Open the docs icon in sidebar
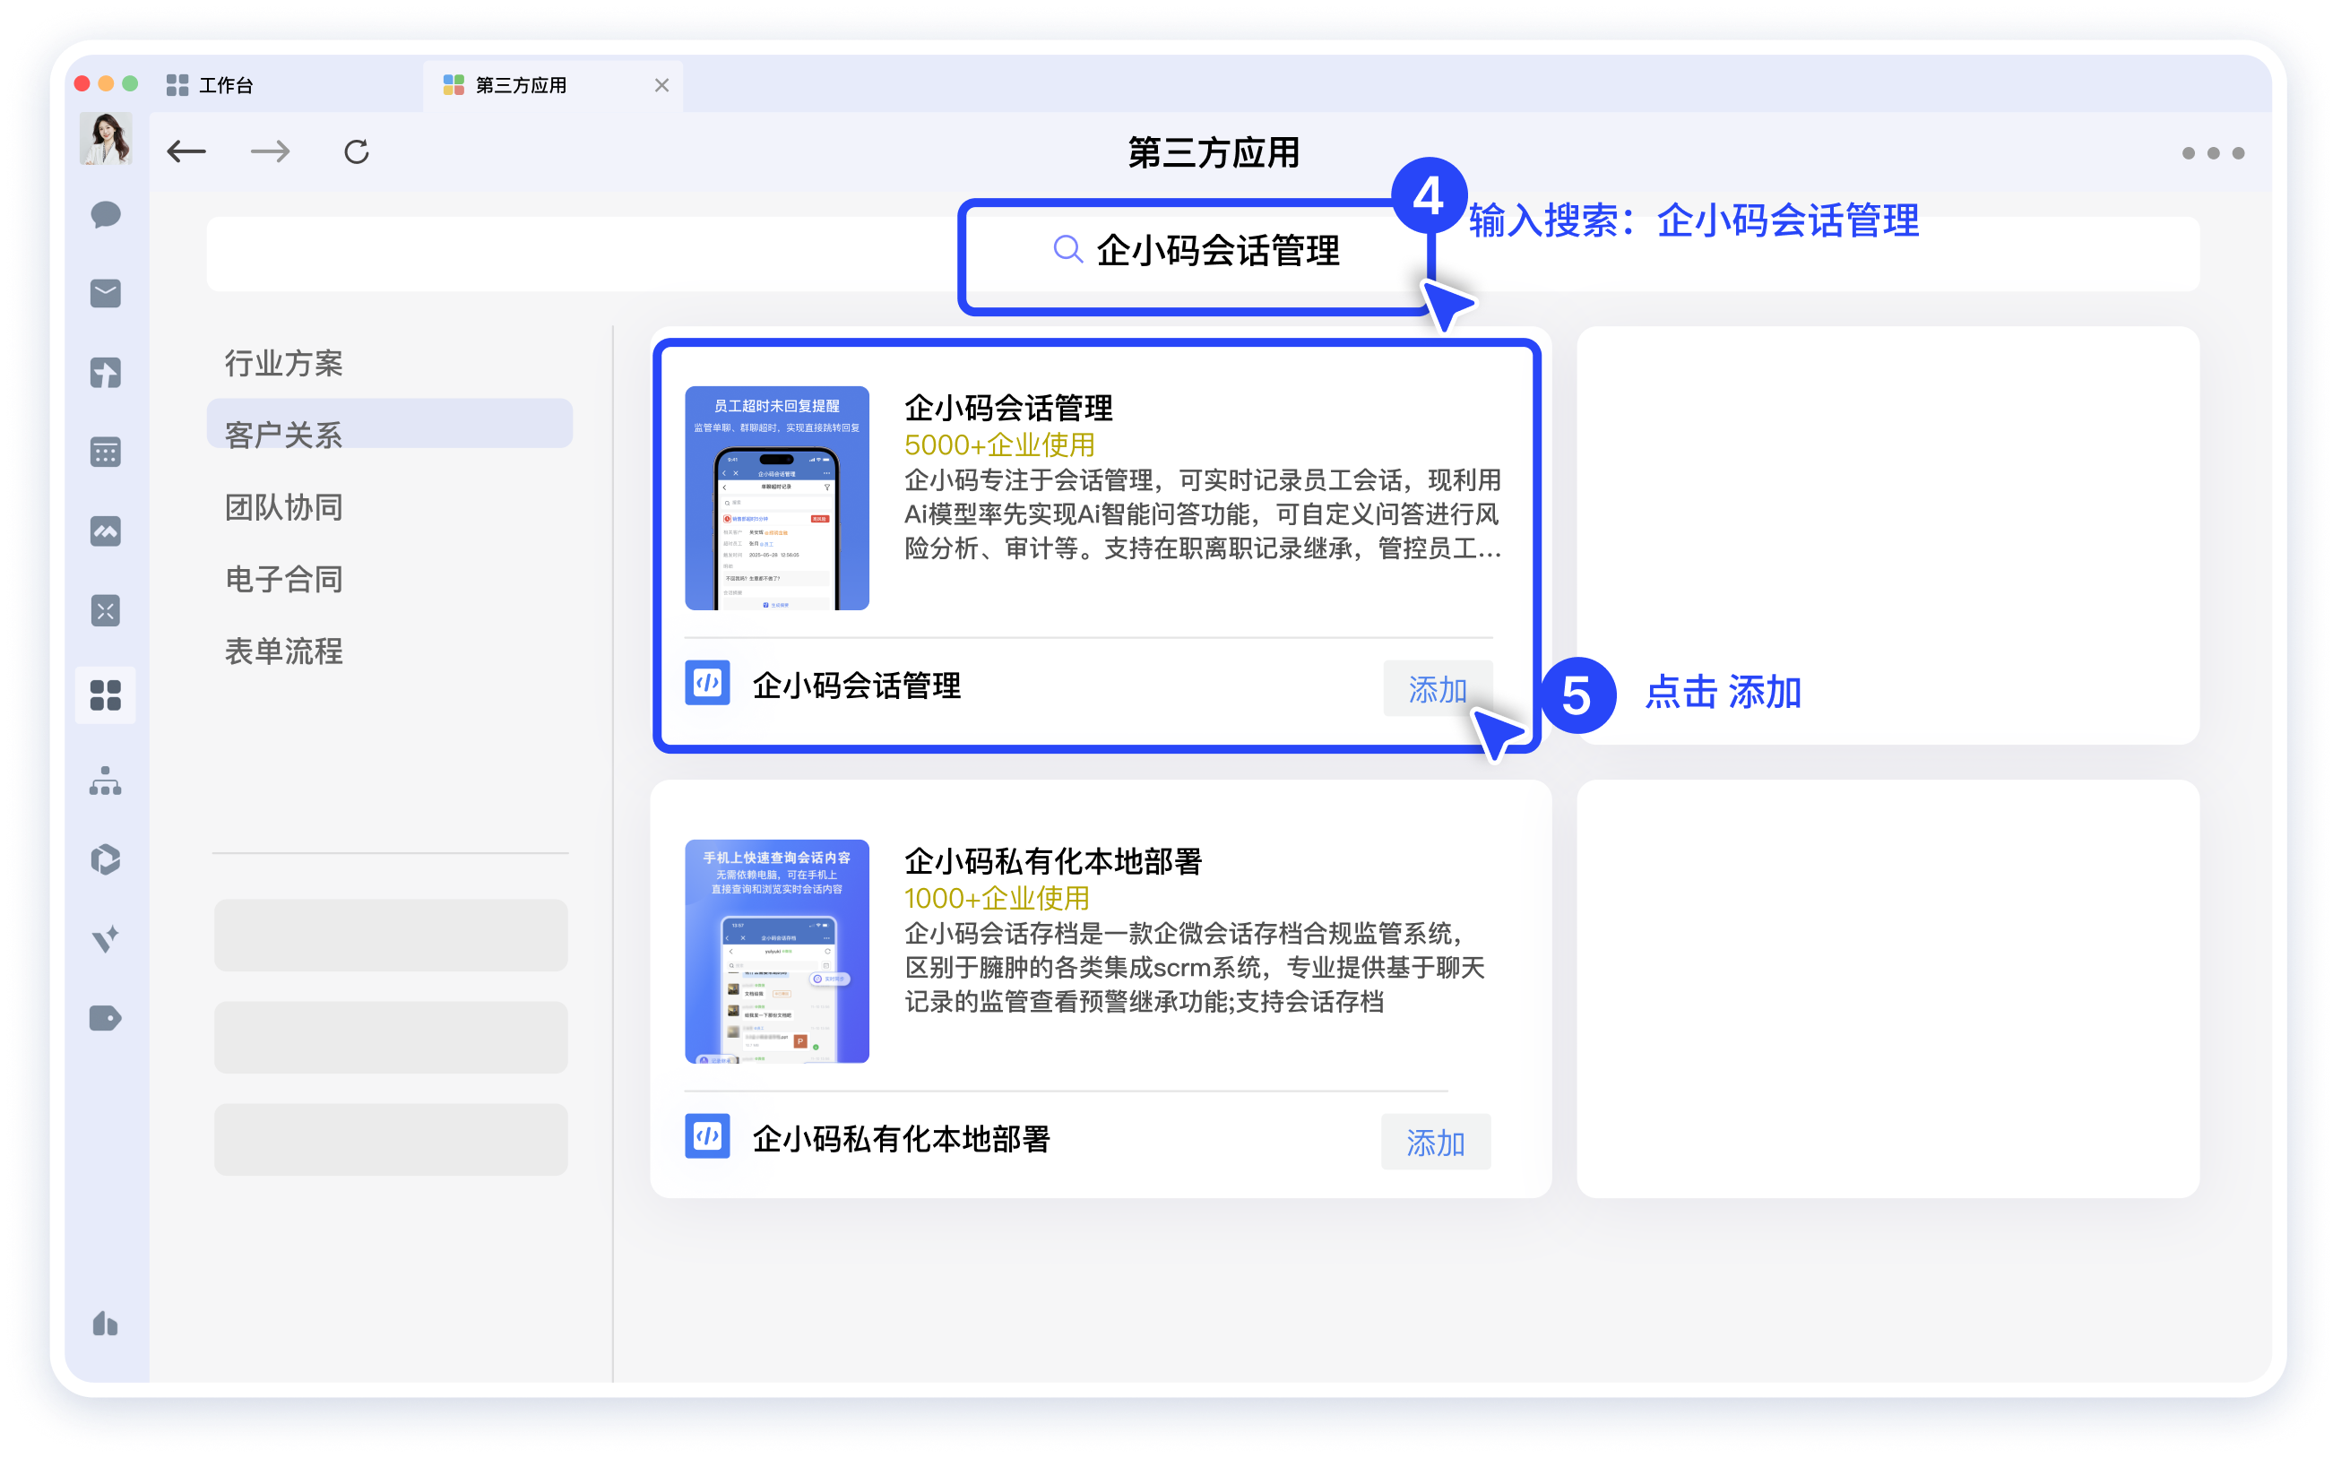Viewport: 2350px width, 1458px height. click(105, 372)
